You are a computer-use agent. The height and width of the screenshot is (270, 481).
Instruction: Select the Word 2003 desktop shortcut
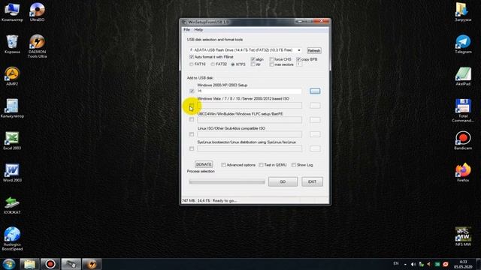12,173
